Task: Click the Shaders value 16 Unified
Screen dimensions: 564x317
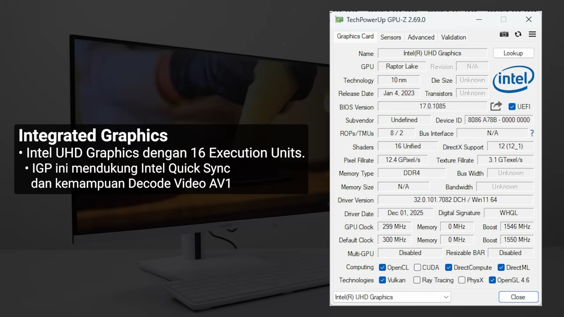Action: tap(408, 146)
